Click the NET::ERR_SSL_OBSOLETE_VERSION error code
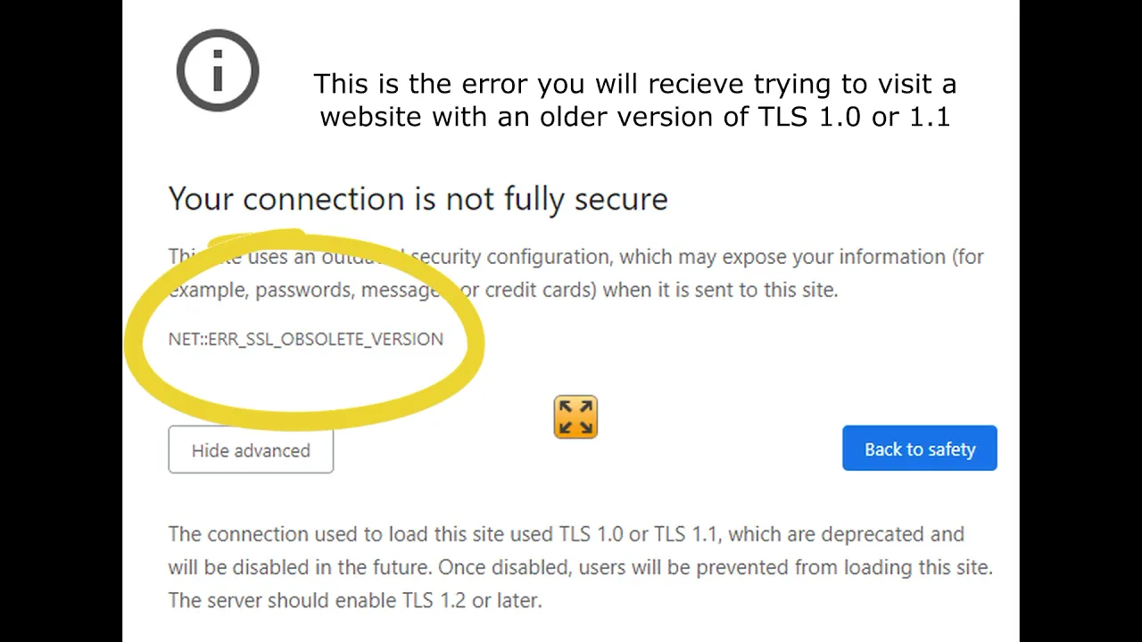Image resolution: width=1142 pixels, height=642 pixels. (x=305, y=339)
